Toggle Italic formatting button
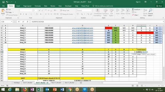Image resolution: width=165 pixels, height=92 pixels. pyautogui.click(x=23, y=14)
